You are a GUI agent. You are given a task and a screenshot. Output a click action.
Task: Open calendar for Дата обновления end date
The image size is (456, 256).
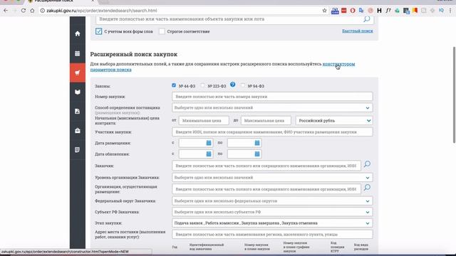[x=257, y=154]
